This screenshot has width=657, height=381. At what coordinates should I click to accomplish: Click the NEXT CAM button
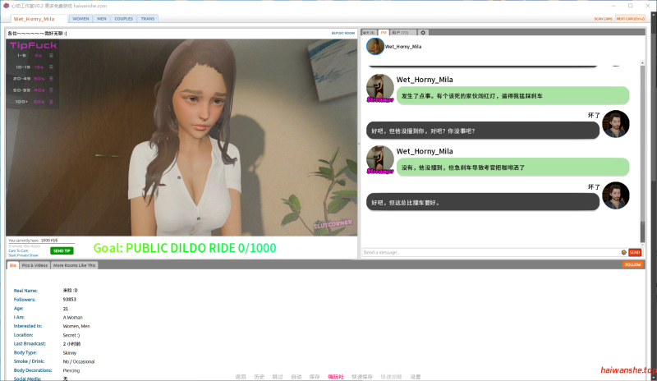point(630,19)
